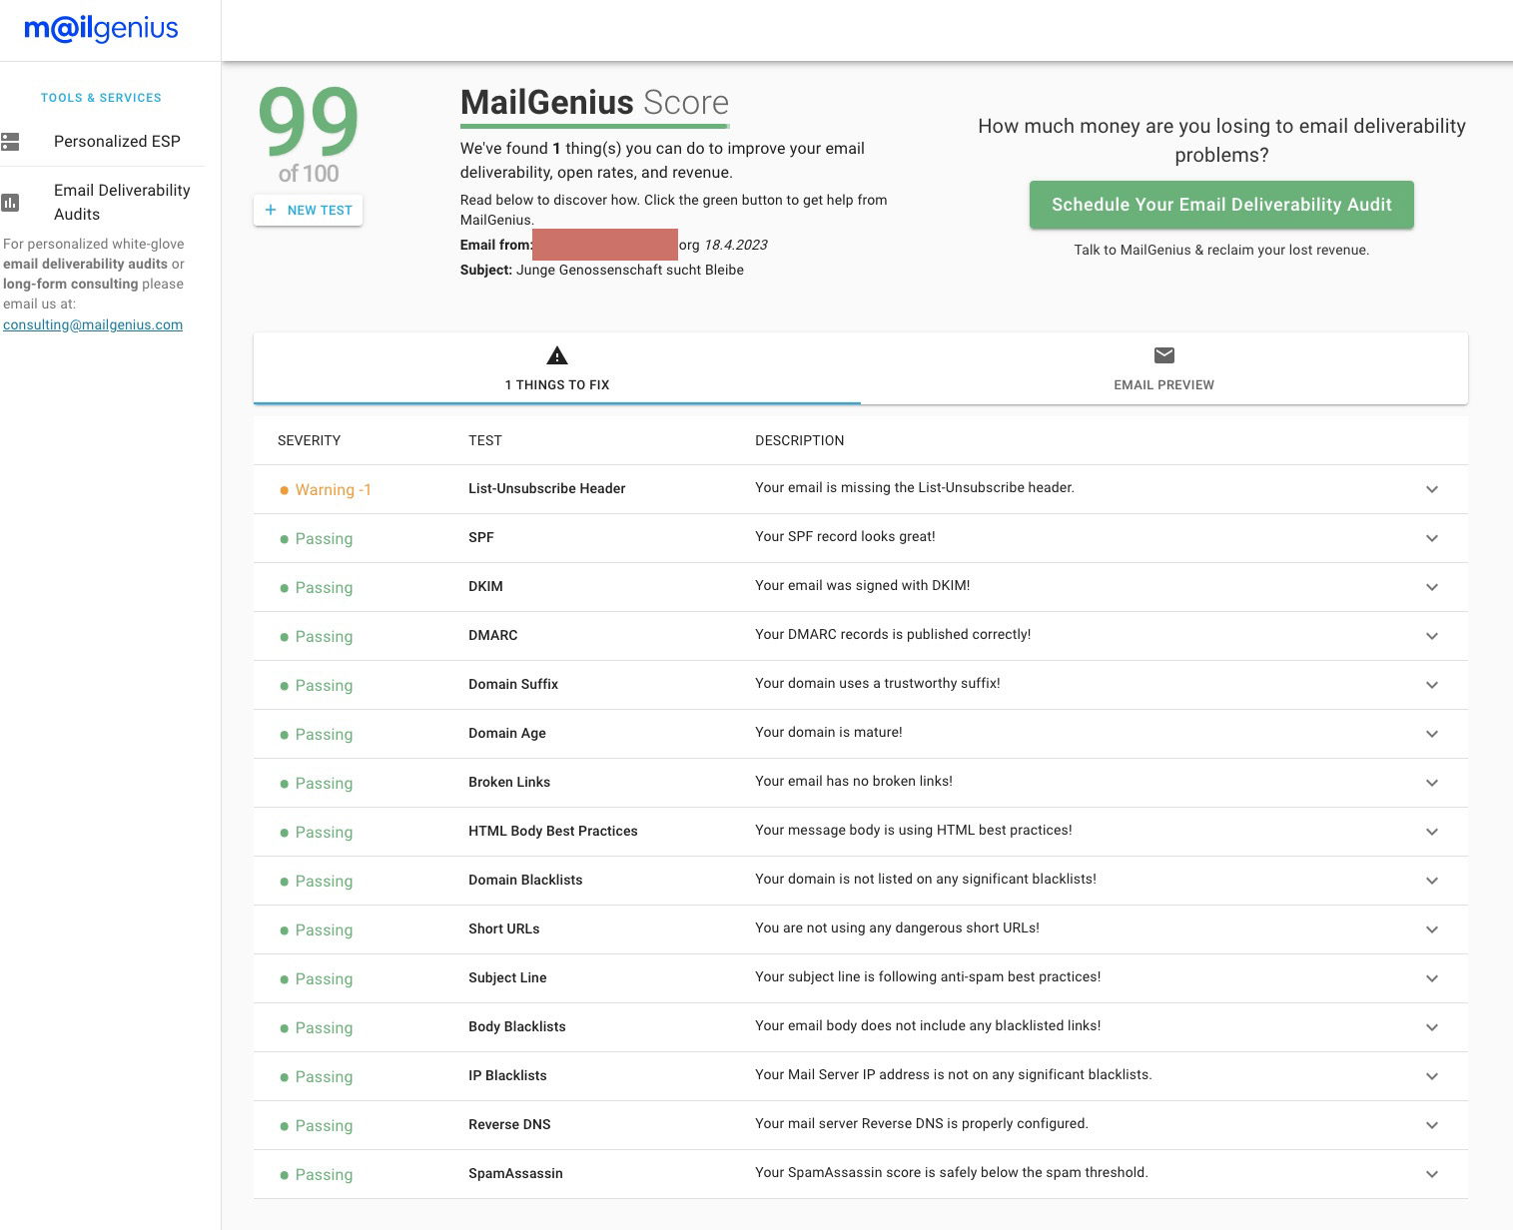Viewport: 1513px width, 1230px height.
Task: Expand the Domain Suffix row chevron
Action: point(1432,685)
